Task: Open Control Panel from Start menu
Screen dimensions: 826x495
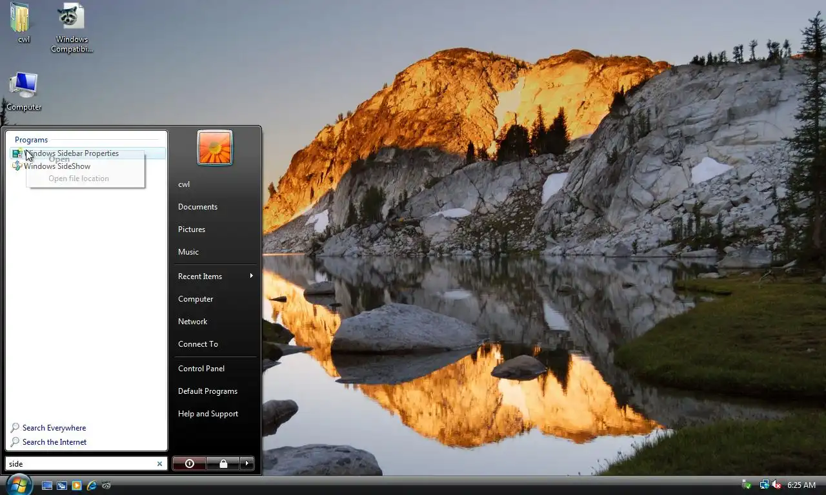Action: coord(201,369)
